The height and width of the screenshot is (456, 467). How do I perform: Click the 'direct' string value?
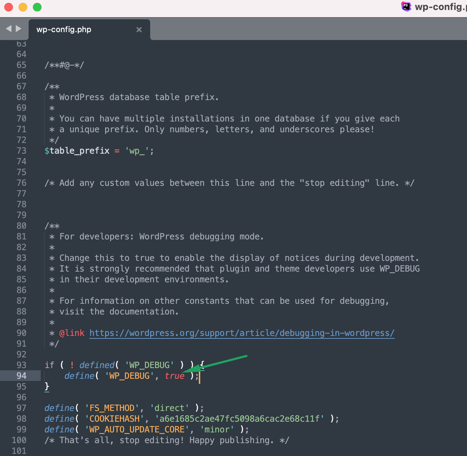(169, 408)
